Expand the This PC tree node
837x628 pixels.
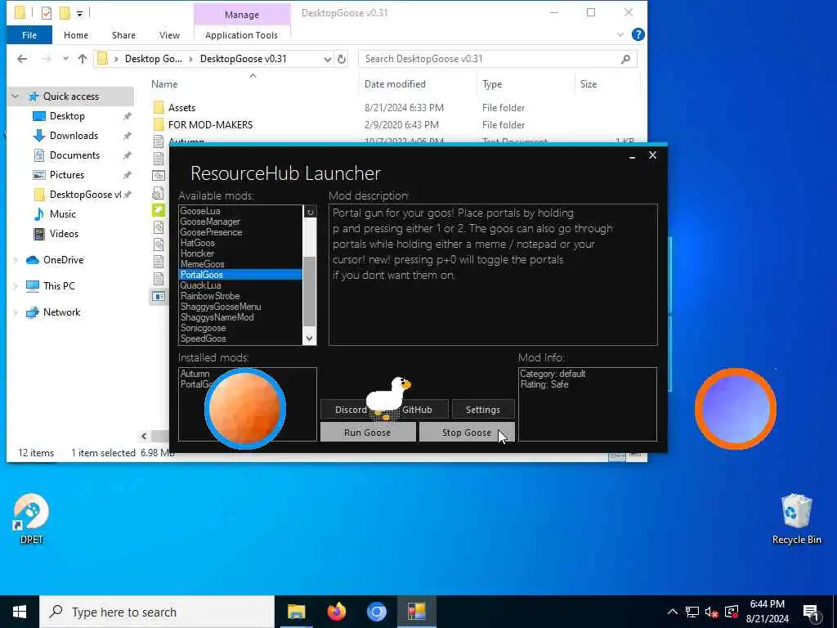(16, 286)
